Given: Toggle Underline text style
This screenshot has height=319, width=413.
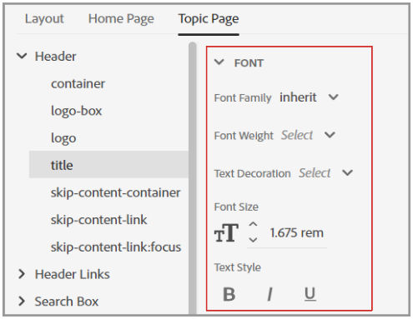Looking at the screenshot, I should click(310, 294).
